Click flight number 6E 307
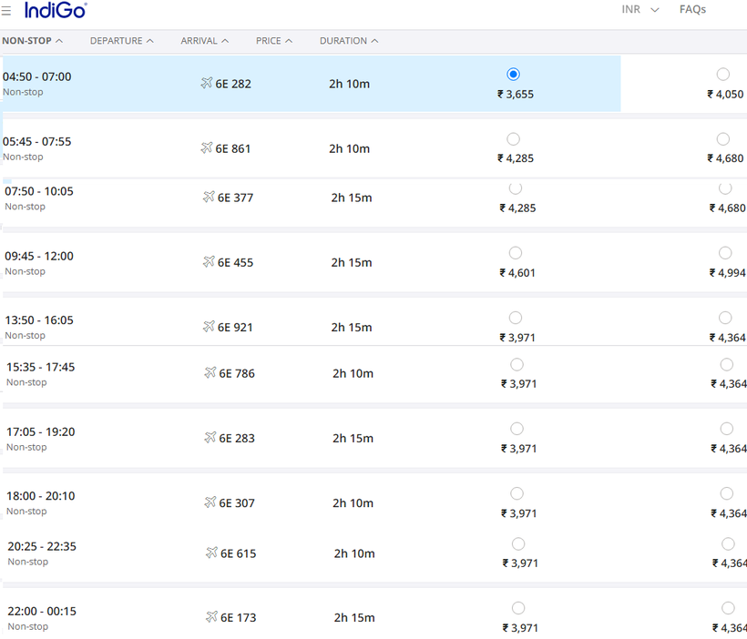Screen dimensions: 747x639 click(237, 503)
